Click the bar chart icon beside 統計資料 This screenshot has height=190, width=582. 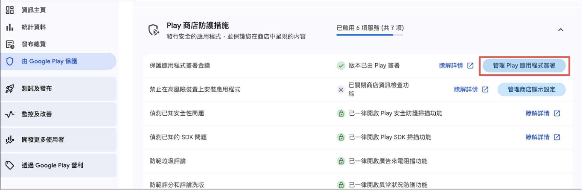pyautogui.click(x=10, y=27)
